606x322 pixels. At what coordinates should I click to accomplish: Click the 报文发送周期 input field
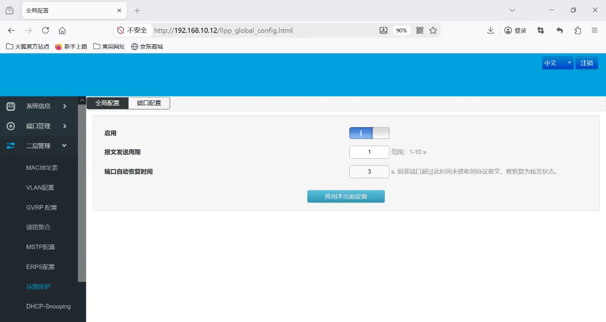[369, 152]
